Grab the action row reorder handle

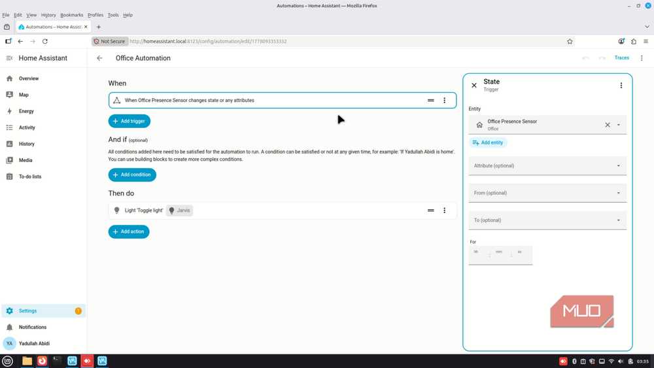tap(431, 210)
